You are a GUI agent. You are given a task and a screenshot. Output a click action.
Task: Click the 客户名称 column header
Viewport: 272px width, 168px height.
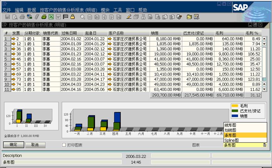tap(128, 33)
